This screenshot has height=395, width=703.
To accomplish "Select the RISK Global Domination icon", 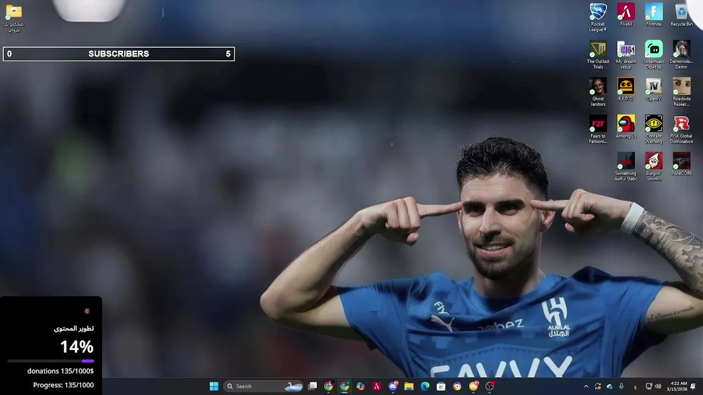I will coord(682,129).
